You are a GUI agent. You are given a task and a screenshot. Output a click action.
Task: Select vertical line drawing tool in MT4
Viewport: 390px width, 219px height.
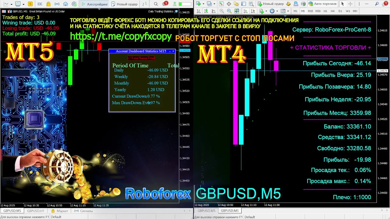click(x=359, y=4)
